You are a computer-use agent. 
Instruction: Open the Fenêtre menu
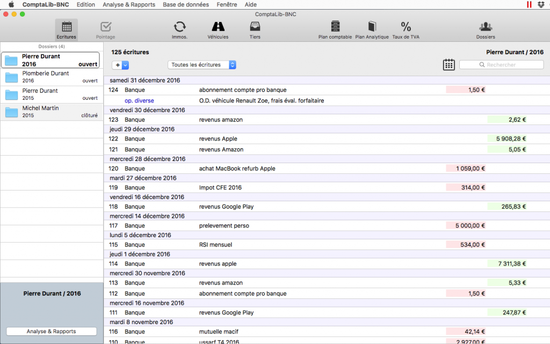click(227, 4)
